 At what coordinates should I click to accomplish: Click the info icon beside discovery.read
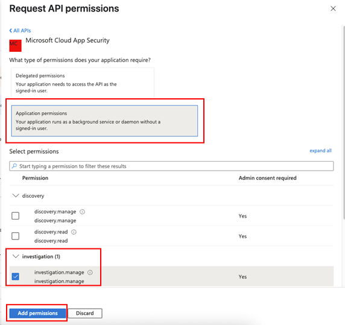pos(74,232)
